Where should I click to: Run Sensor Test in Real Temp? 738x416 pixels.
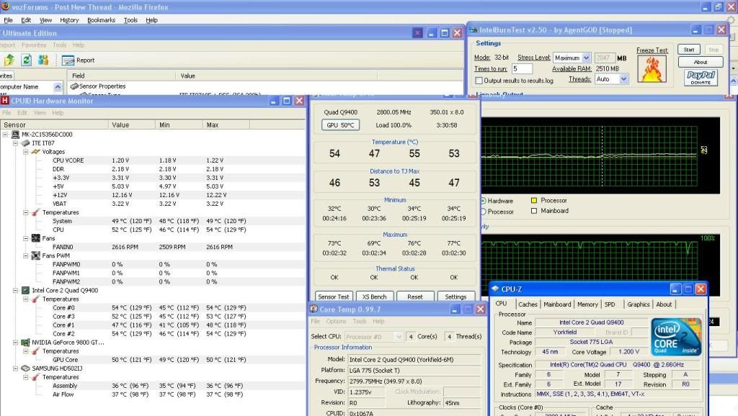(x=333, y=297)
